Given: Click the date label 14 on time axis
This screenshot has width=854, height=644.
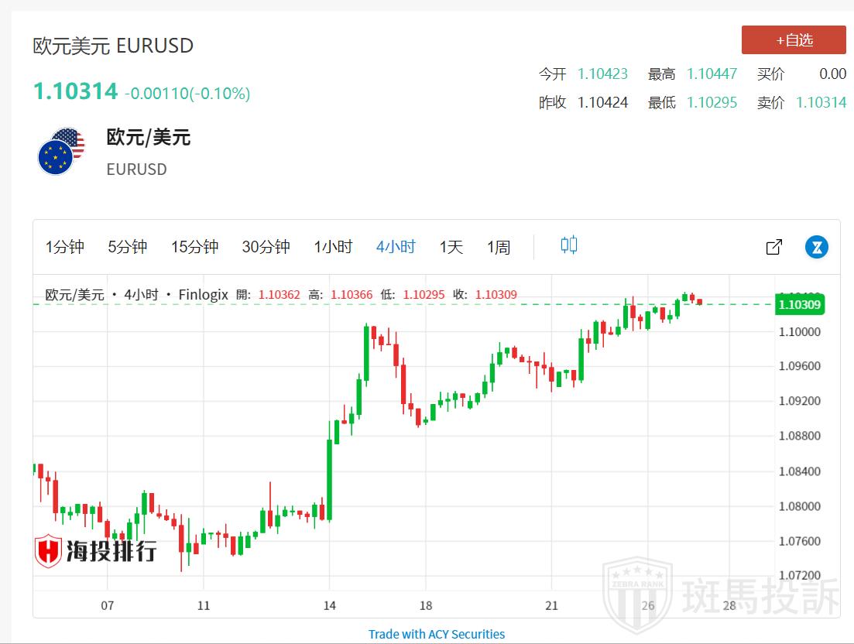Looking at the screenshot, I should click(x=330, y=605).
